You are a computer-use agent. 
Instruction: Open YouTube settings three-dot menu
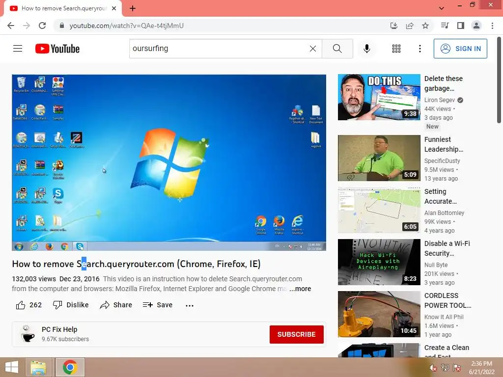coord(420,49)
